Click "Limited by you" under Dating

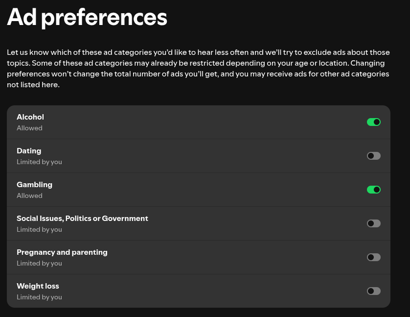coord(39,162)
